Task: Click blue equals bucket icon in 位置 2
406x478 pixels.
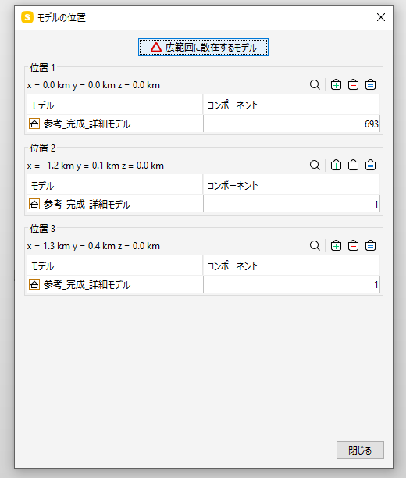Action: (370, 166)
